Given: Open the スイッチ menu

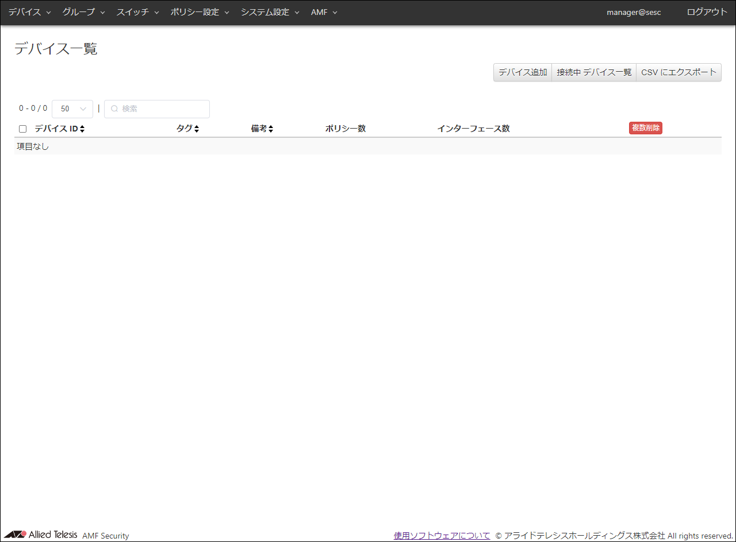Looking at the screenshot, I should point(137,12).
